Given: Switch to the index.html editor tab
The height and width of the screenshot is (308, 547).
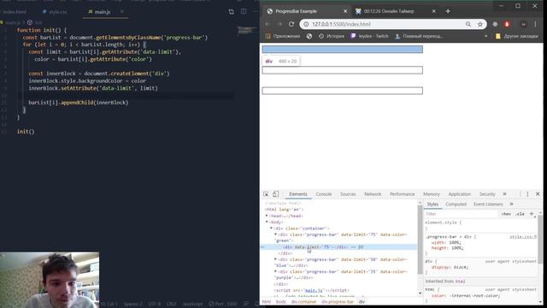Looking at the screenshot, I should pos(14,11).
